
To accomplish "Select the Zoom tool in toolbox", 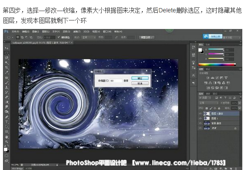I will [6, 142].
